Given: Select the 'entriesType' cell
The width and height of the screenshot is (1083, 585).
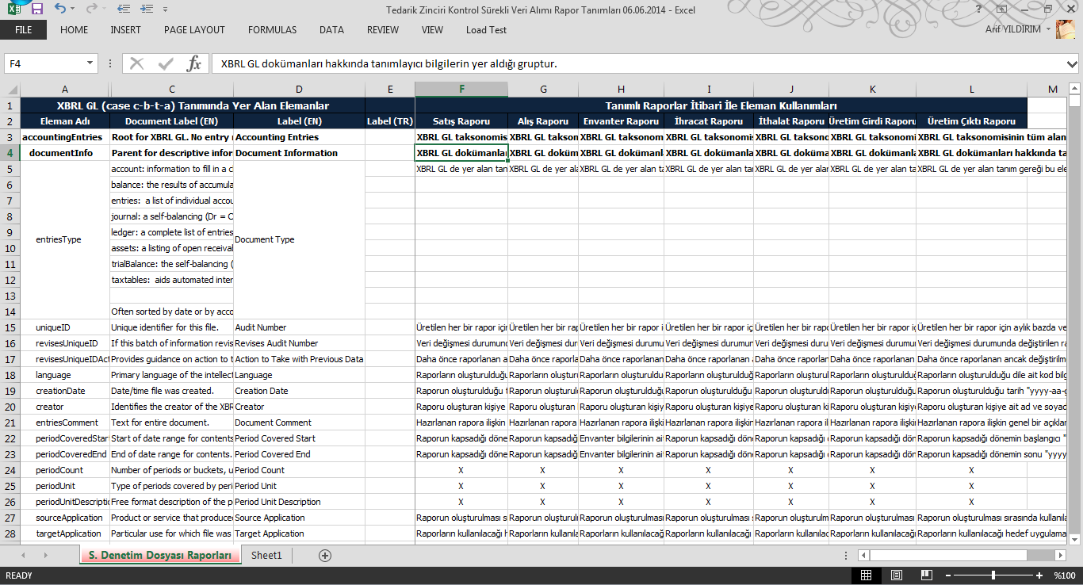Looking at the screenshot, I should [x=65, y=239].
